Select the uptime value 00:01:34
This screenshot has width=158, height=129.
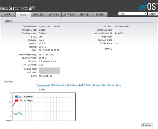[x=43, y=47]
